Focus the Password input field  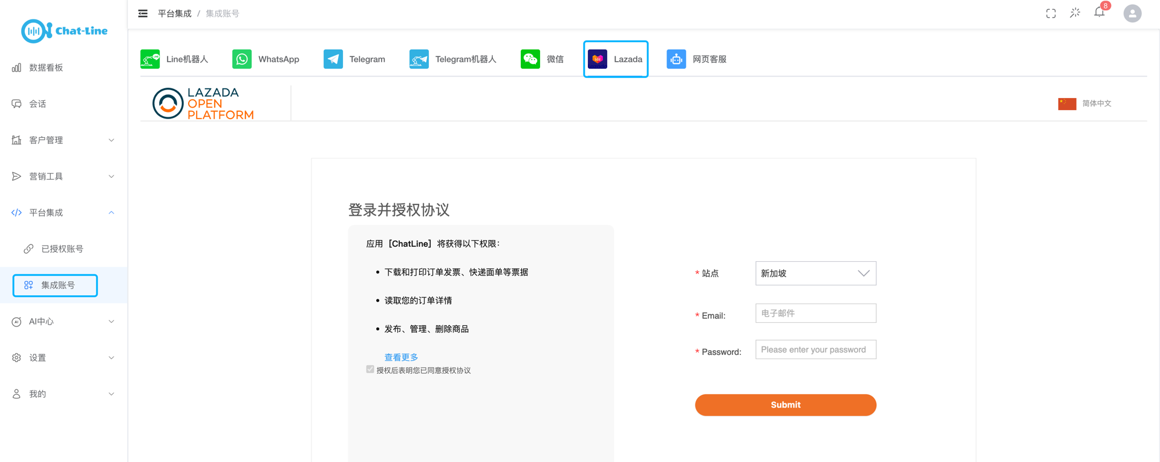(x=815, y=350)
